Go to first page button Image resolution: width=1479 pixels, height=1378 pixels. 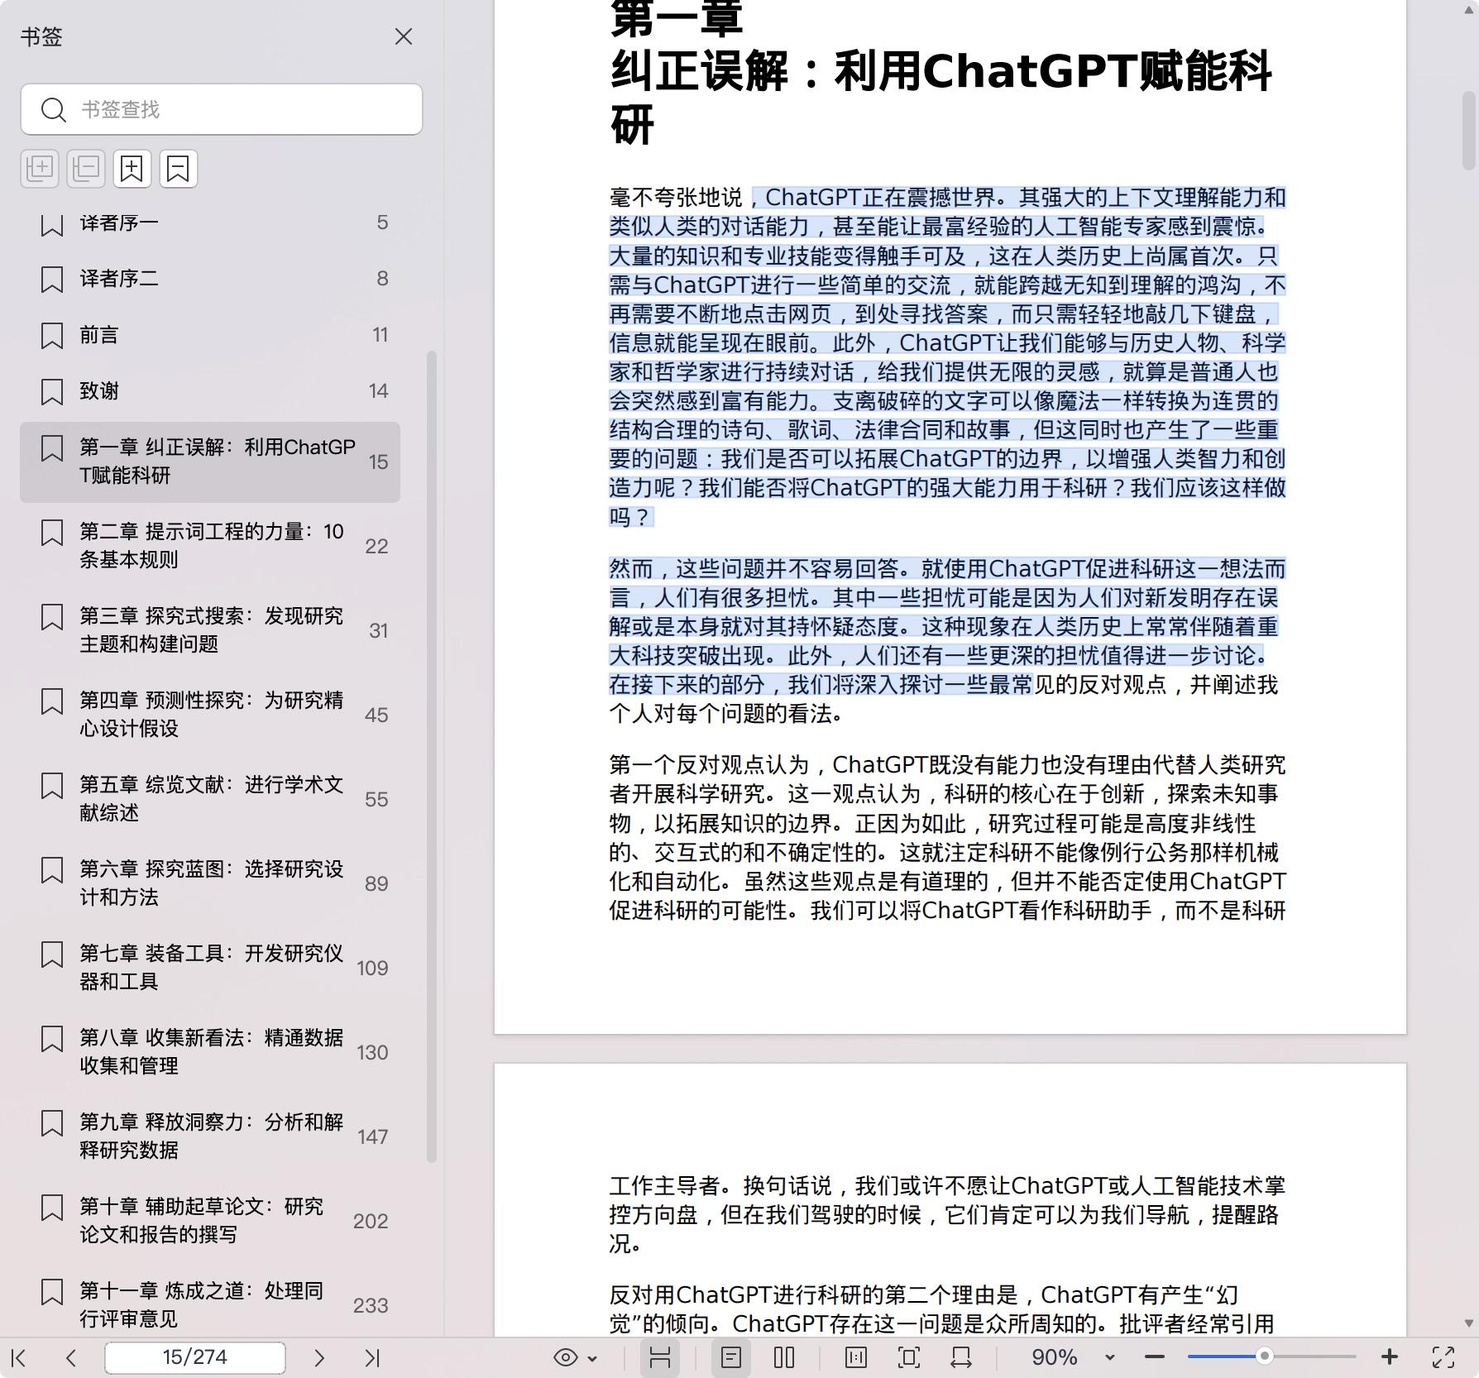point(19,1357)
